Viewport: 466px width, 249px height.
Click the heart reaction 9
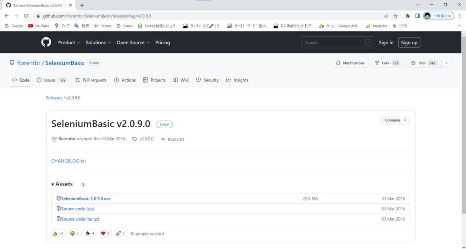[x=105, y=234]
